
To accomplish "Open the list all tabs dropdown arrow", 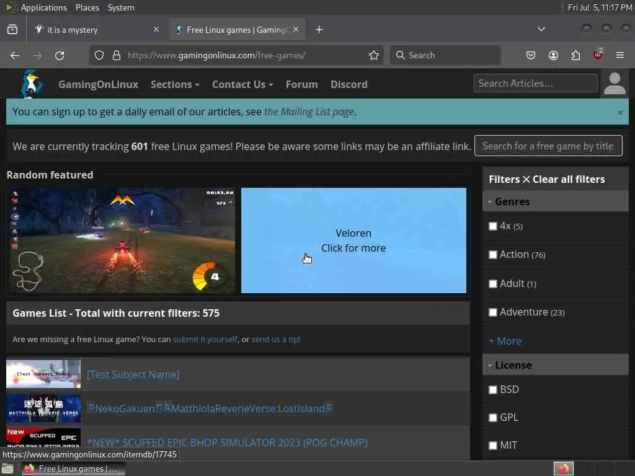I will (541, 29).
